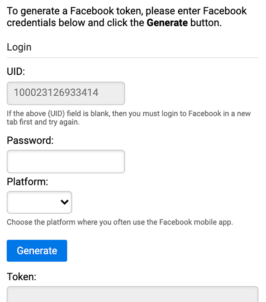The image size is (266, 302).
Task: Click the Token: label
Action: click(x=22, y=277)
